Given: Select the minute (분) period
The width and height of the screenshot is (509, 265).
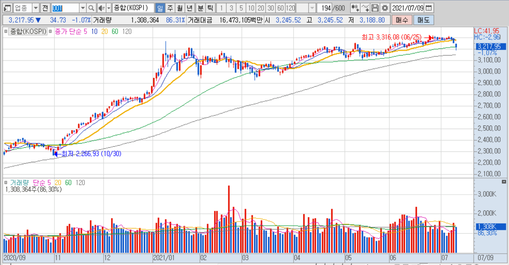Looking at the screenshot, I should (200, 8).
